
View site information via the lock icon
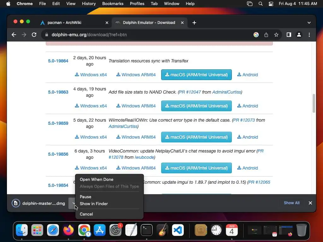[47, 35]
